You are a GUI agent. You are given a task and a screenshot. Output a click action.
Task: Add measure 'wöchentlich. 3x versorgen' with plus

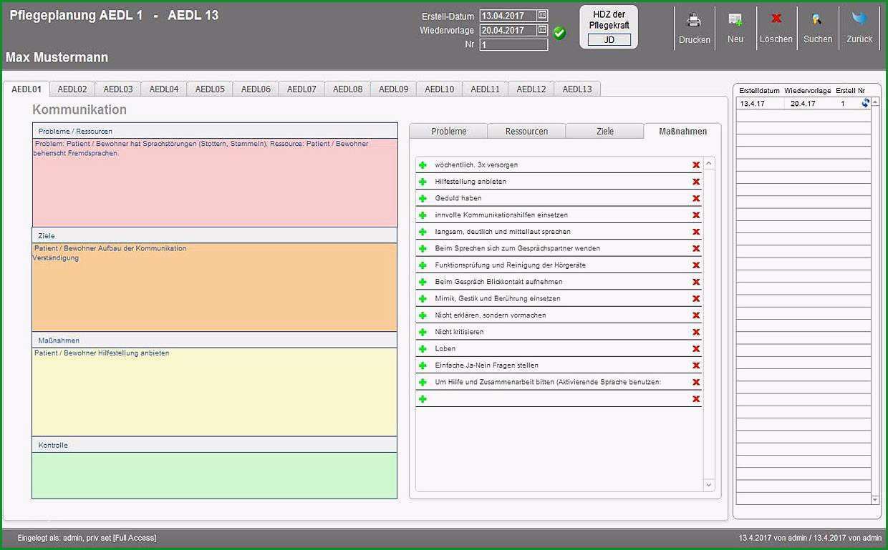(423, 165)
